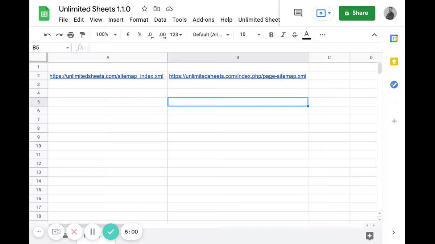Viewport: 435px width, 244px height.
Task: Toggle the recorder camera icon
Action: point(56,232)
